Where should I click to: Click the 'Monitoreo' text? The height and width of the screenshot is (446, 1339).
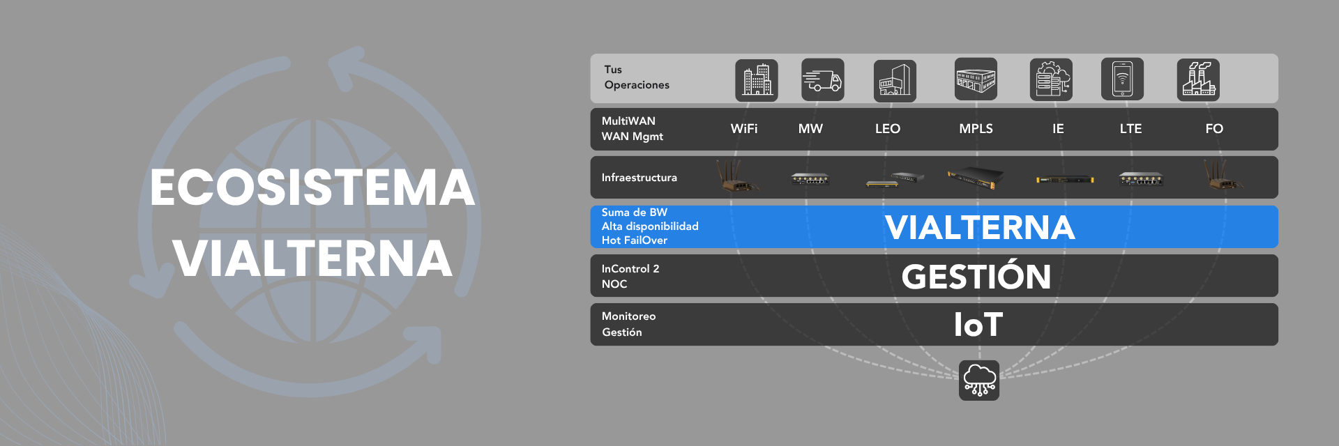(628, 316)
